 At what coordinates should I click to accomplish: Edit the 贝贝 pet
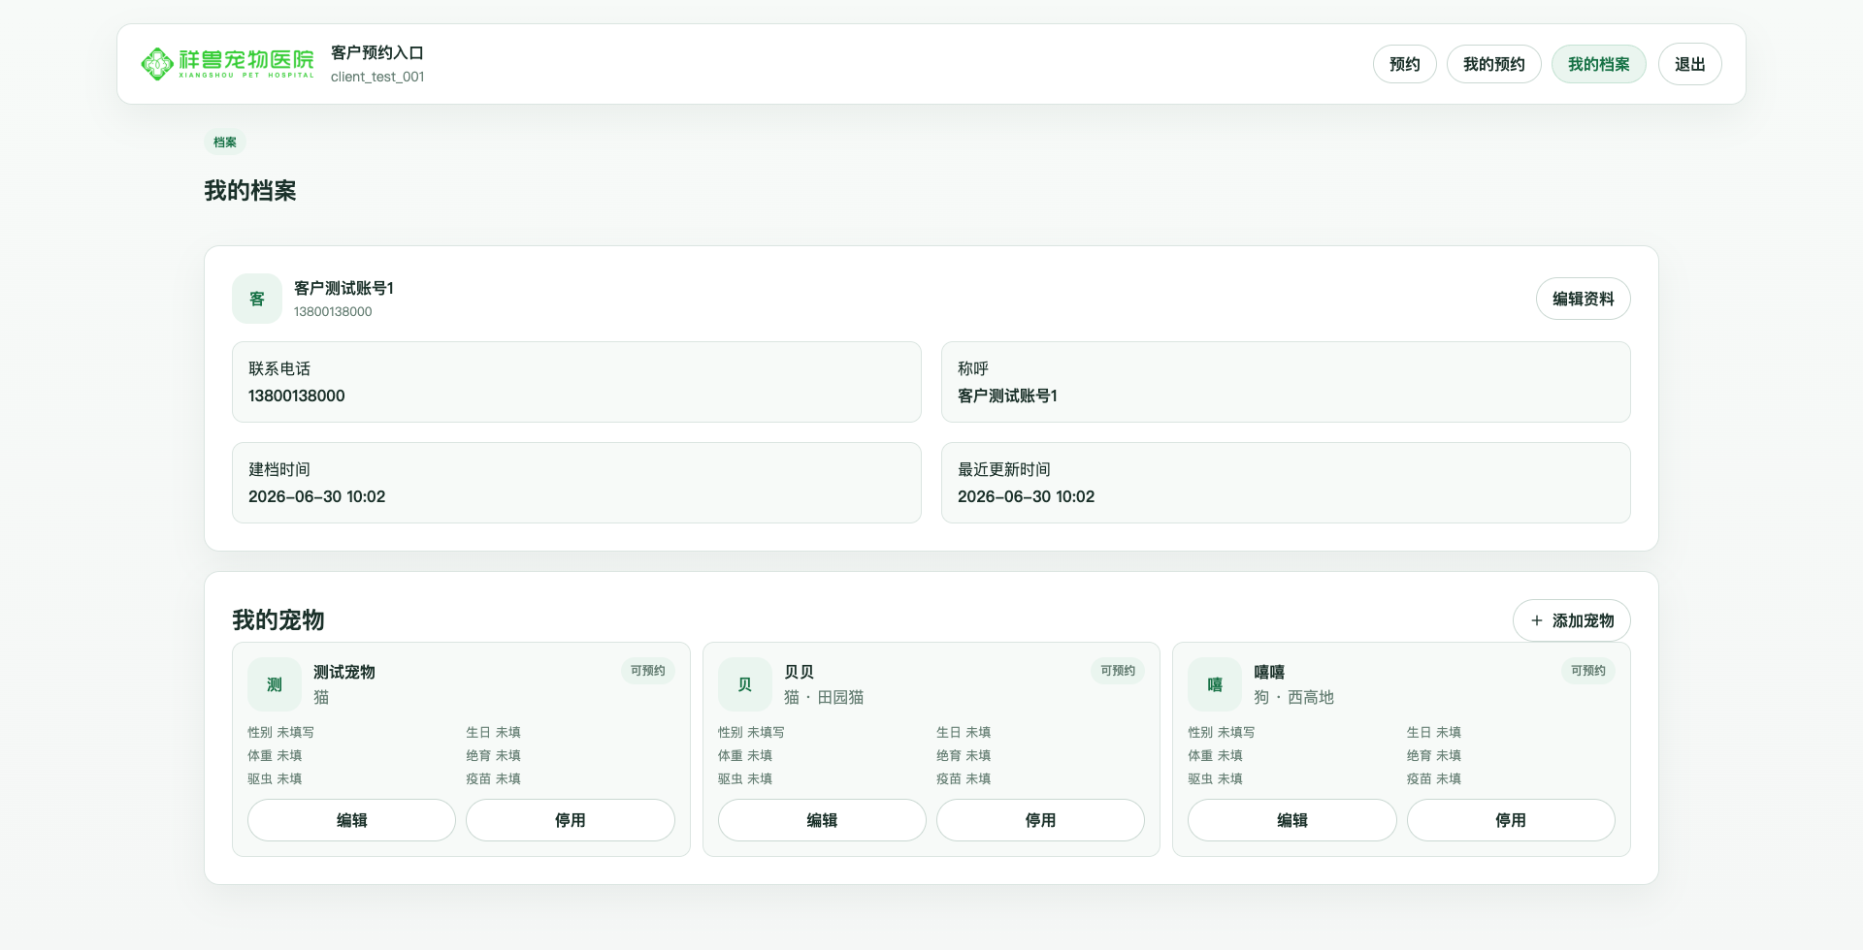click(x=822, y=820)
